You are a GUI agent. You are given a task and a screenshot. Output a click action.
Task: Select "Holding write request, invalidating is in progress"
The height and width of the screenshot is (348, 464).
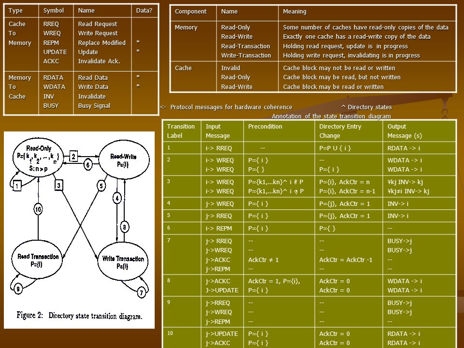tap(351, 55)
